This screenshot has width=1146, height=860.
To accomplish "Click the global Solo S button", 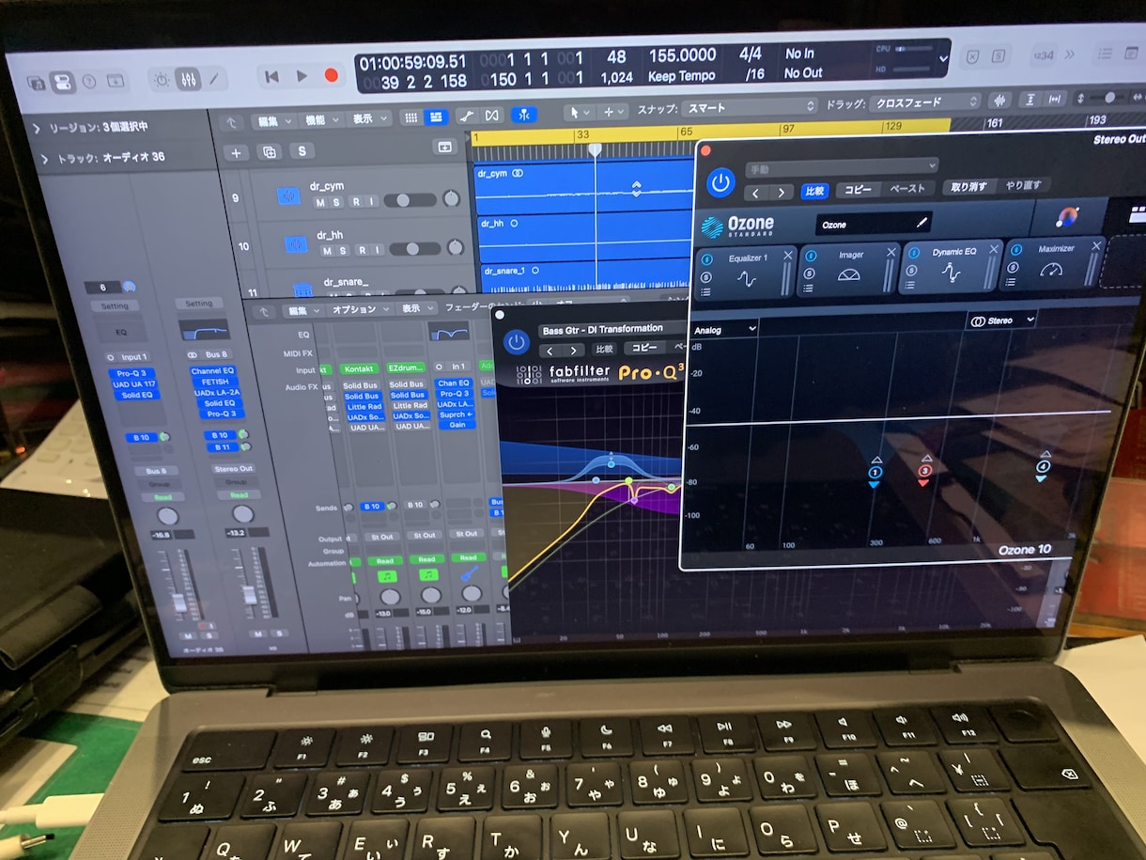I will pyautogui.click(x=302, y=150).
